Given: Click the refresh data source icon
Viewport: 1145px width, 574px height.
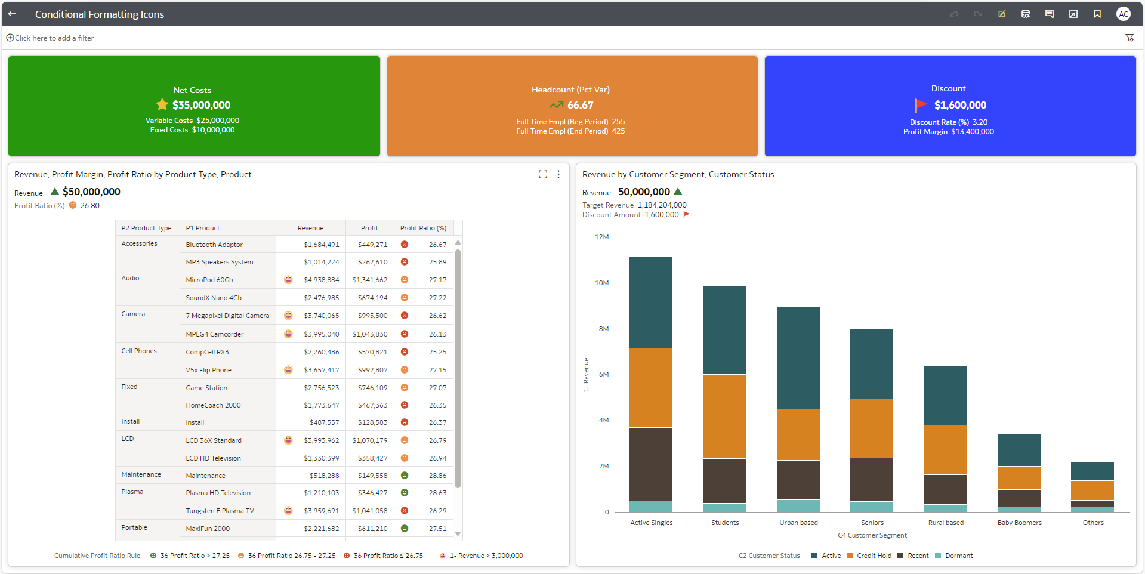Looking at the screenshot, I should coord(1026,14).
